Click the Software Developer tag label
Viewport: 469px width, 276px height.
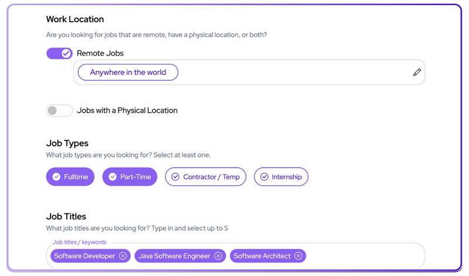point(84,256)
